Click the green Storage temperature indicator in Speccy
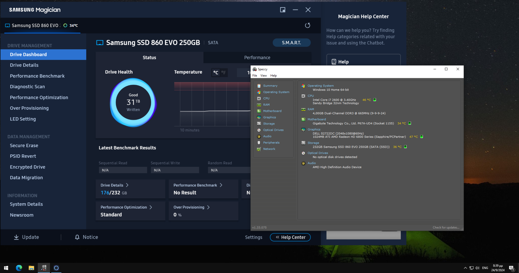 405,147
